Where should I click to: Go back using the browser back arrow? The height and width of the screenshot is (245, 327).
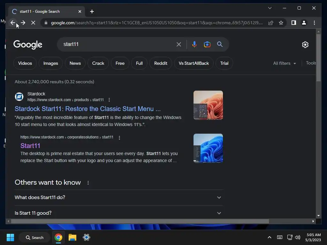13,23
